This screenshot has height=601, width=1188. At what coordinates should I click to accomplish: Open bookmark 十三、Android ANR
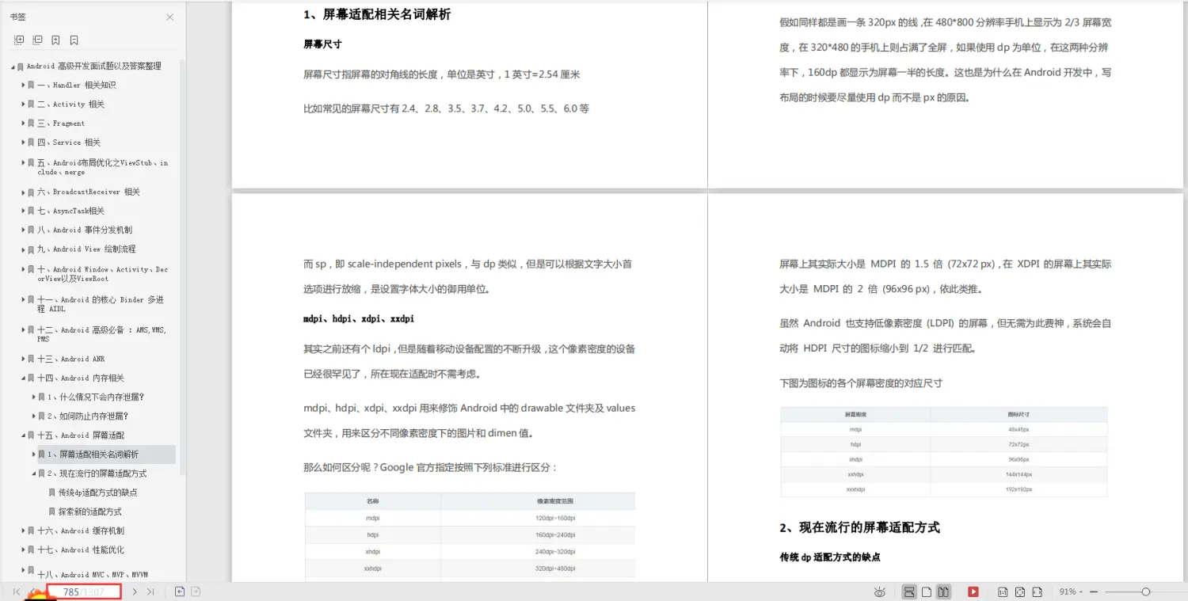tap(70, 359)
